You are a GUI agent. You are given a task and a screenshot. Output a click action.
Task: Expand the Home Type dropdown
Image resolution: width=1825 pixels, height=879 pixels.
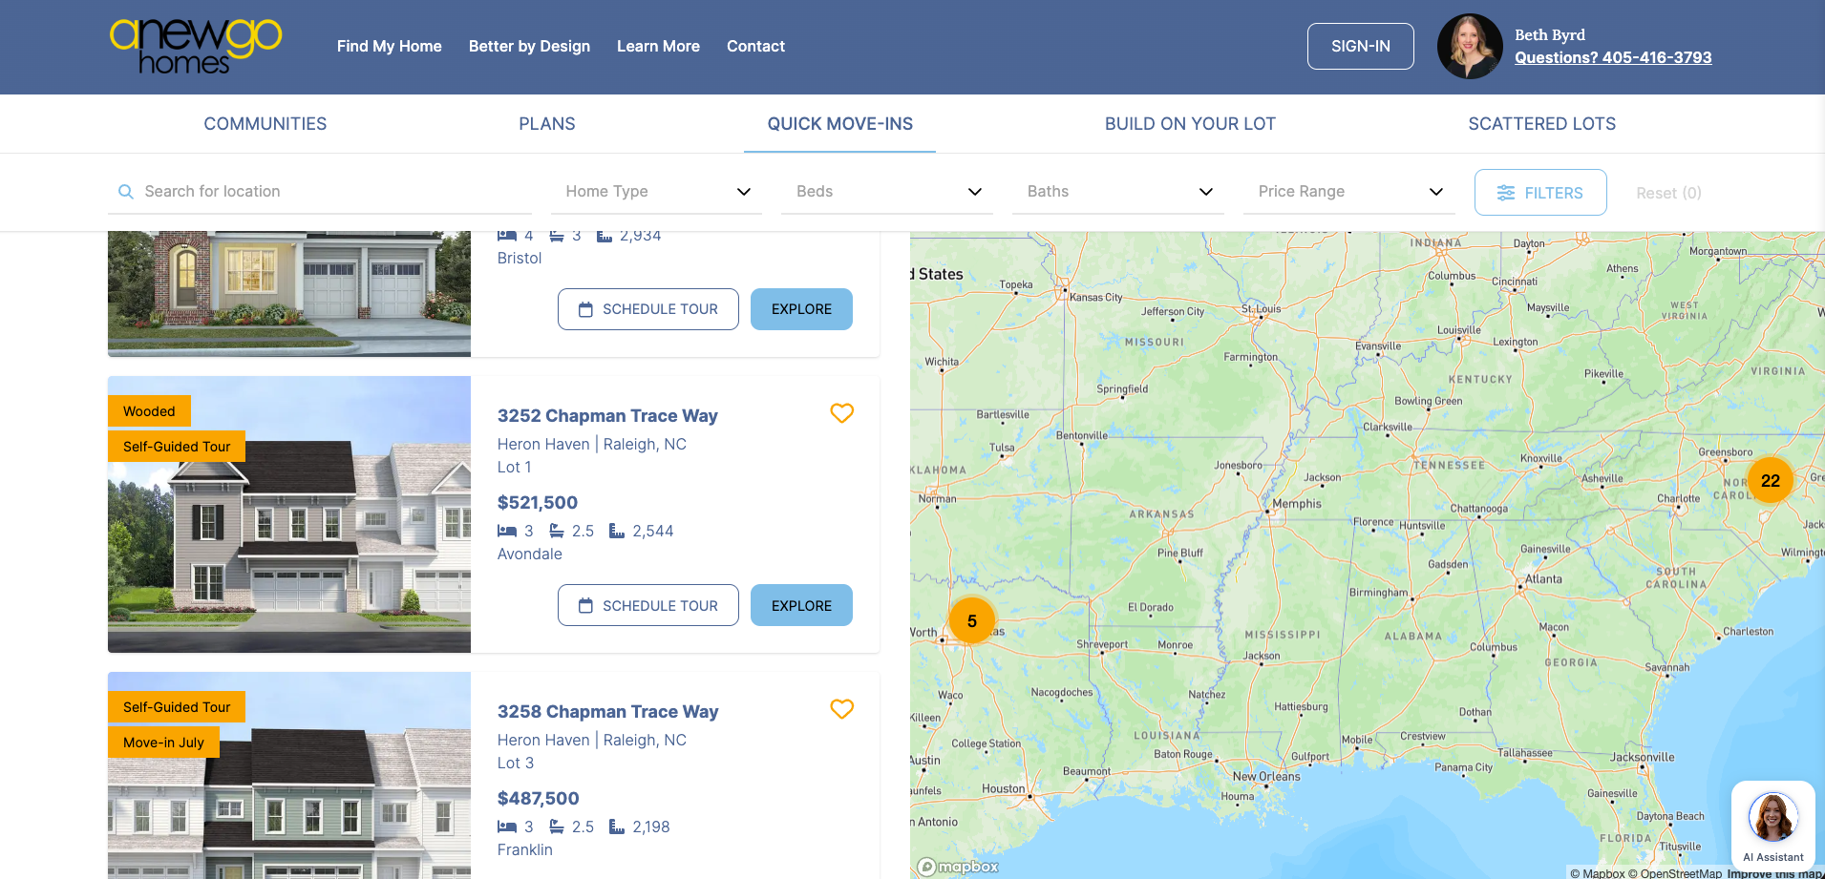tap(657, 192)
